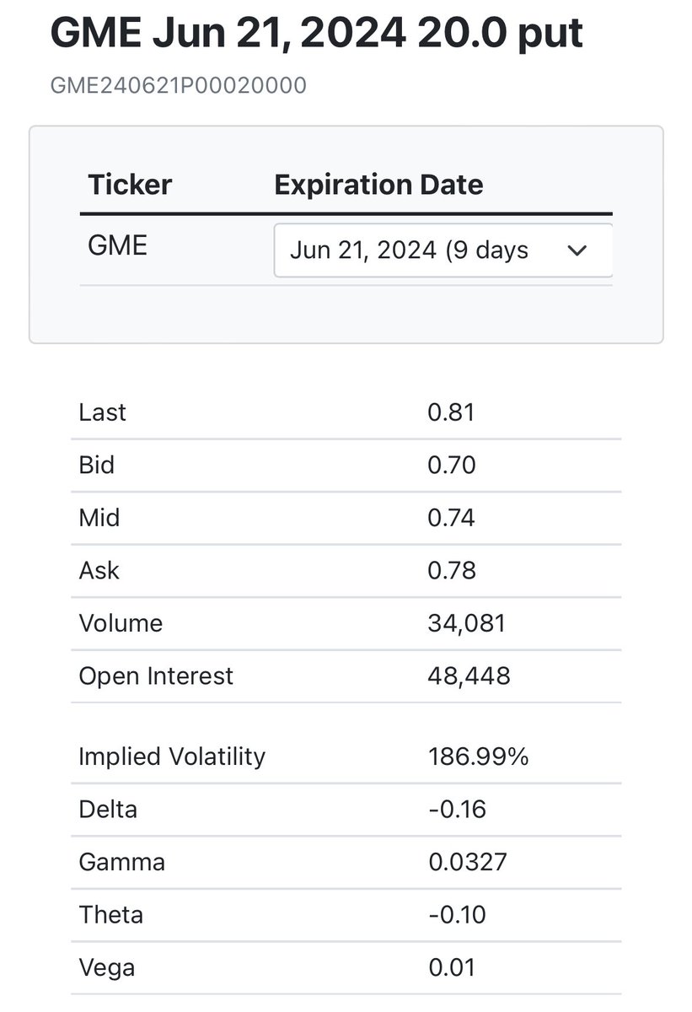
Task: Select the Implied Volatility value 186.99%
Action: pos(478,756)
